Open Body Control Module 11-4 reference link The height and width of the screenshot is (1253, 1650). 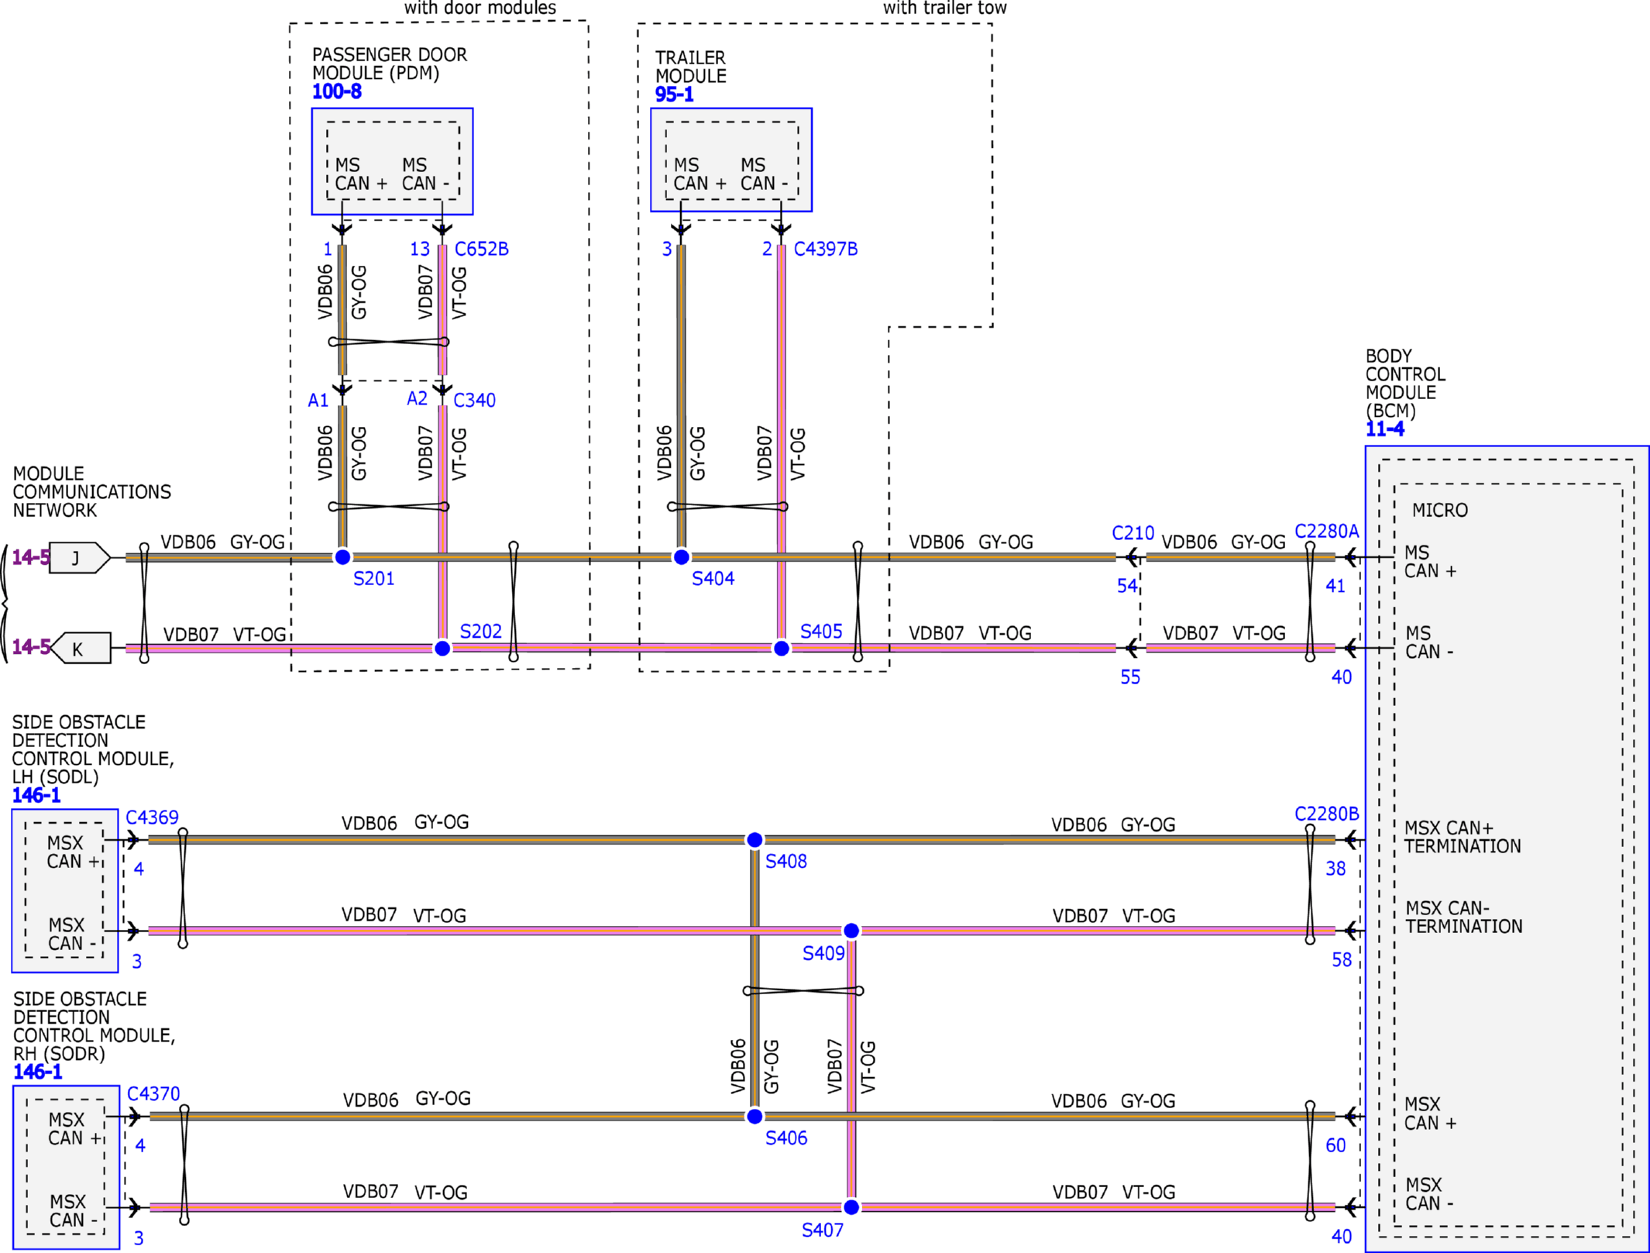(x=1384, y=429)
